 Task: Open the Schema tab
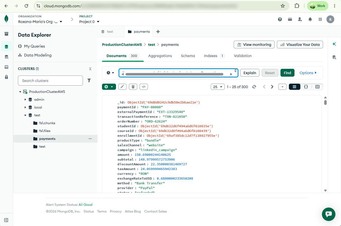[188, 56]
